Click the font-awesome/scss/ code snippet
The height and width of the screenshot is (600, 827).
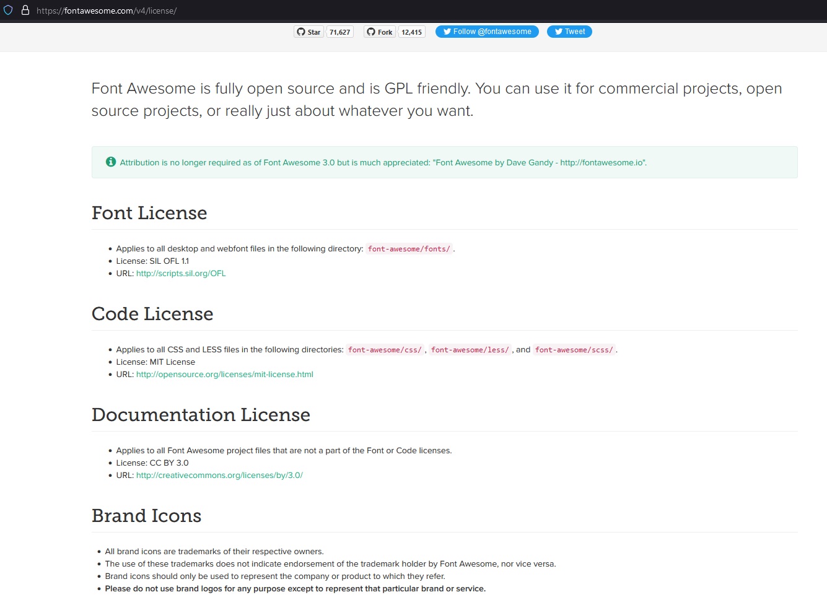(574, 350)
